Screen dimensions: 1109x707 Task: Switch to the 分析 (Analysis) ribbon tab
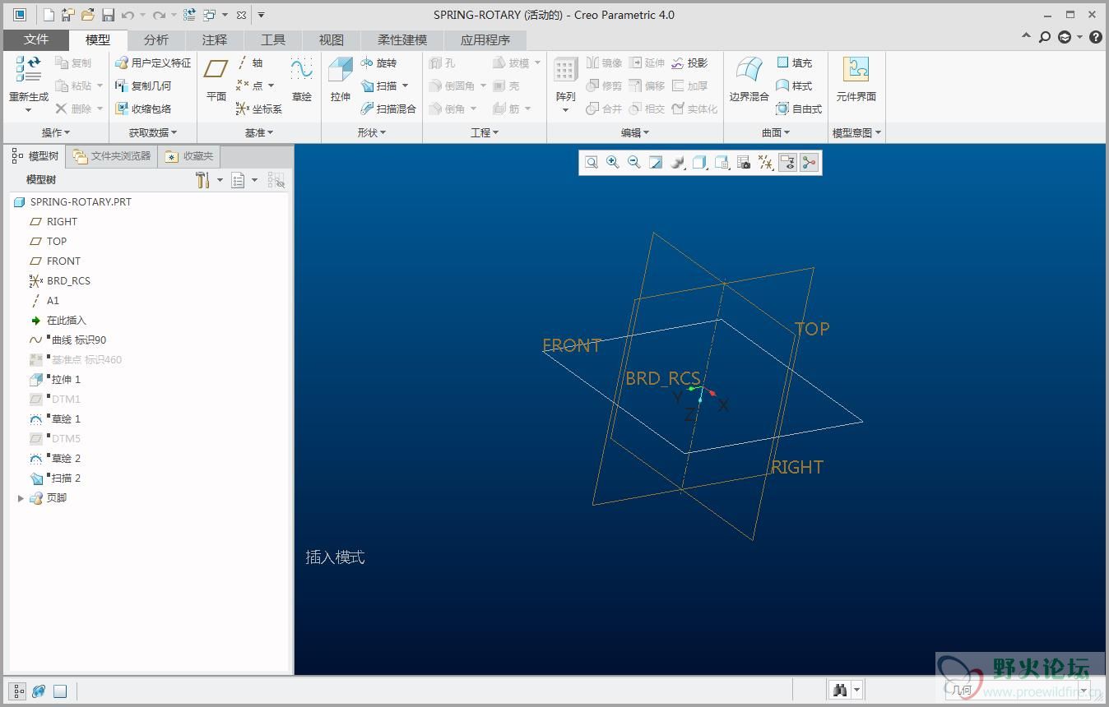pyautogui.click(x=156, y=39)
